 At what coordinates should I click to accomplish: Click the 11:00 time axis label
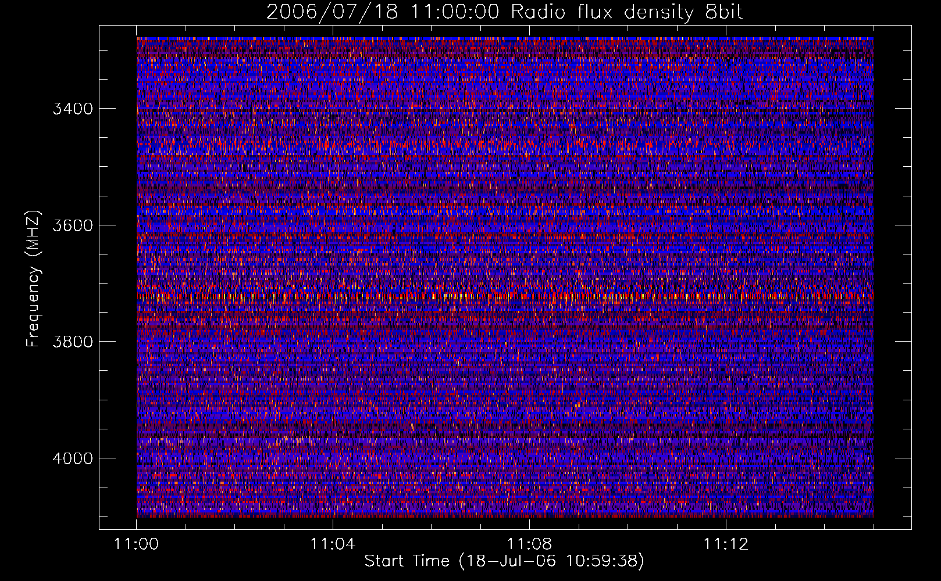click(137, 544)
